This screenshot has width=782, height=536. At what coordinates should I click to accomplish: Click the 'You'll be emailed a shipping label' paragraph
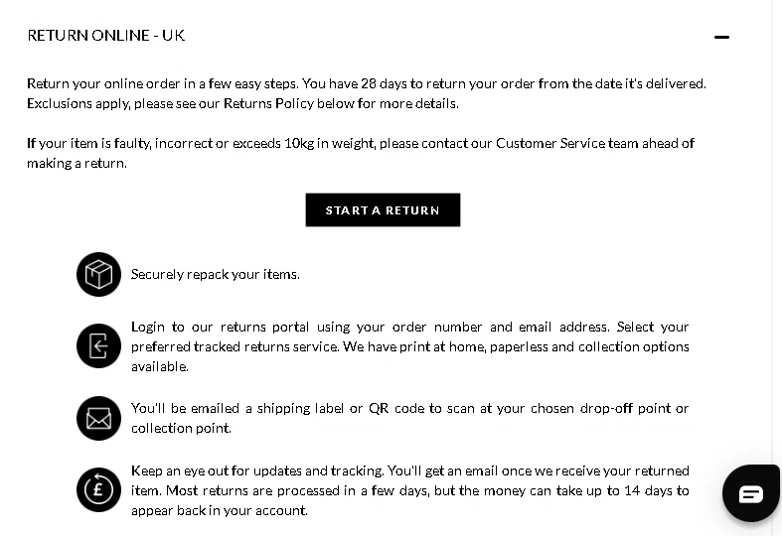pyautogui.click(x=409, y=418)
